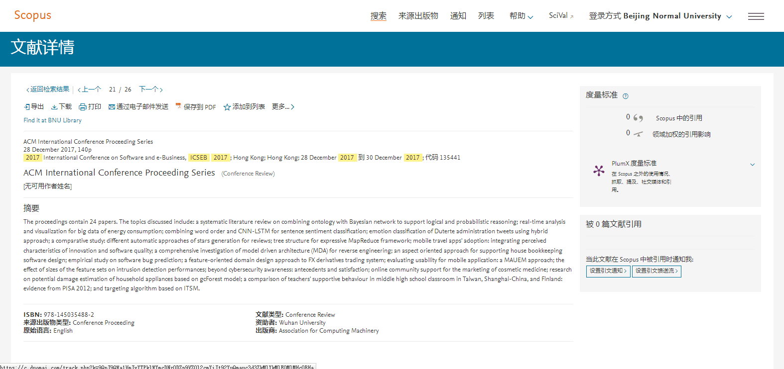Expand the 帮助 dropdown menu
The width and height of the screenshot is (784, 369).
click(x=521, y=16)
